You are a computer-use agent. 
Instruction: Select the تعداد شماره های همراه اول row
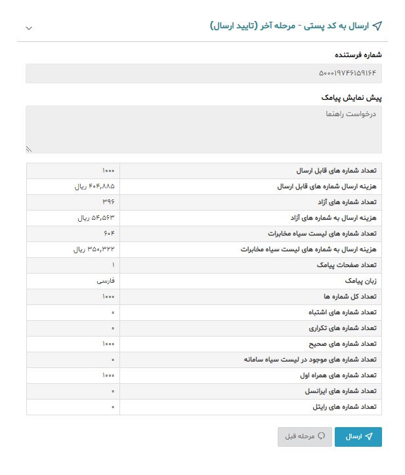click(203, 375)
